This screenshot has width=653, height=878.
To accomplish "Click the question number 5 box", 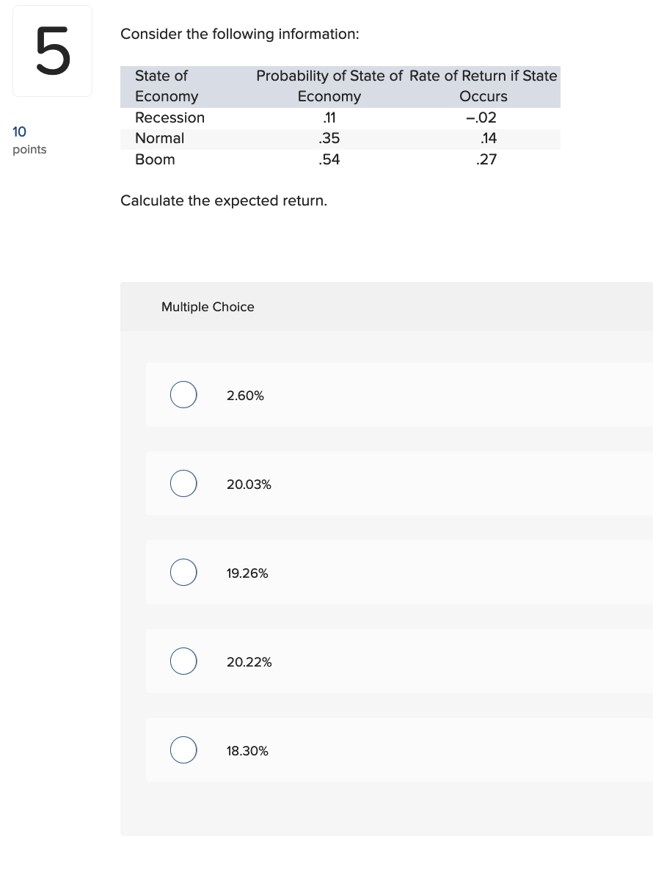I will 52,51.
